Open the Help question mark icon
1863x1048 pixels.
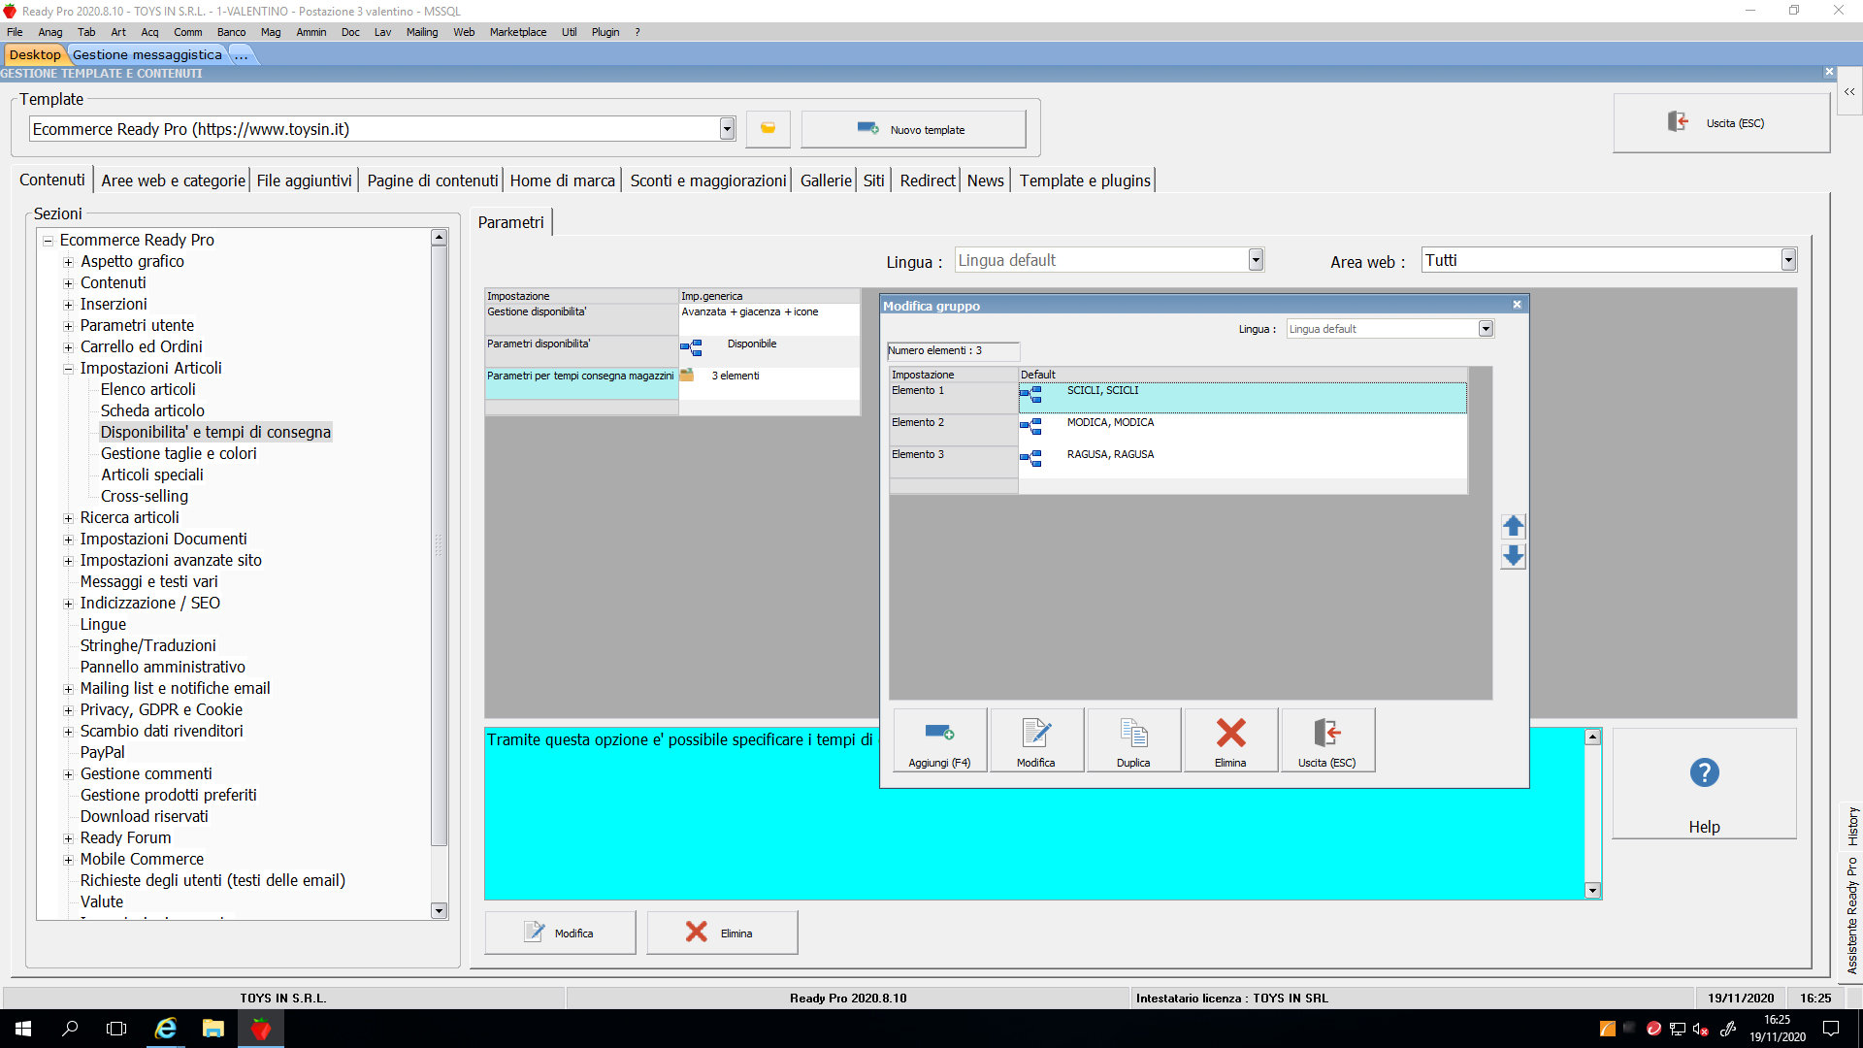click(1704, 773)
